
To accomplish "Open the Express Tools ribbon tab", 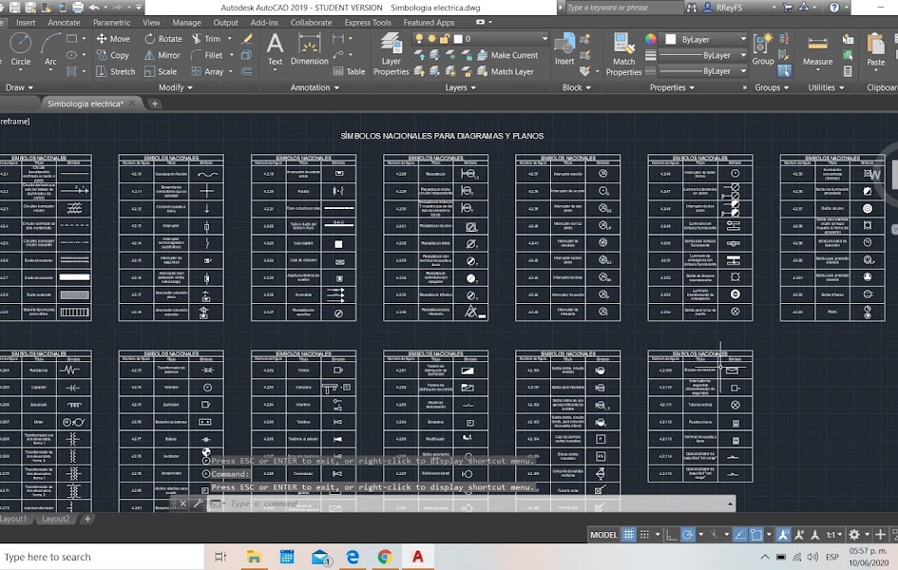I will 368,22.
